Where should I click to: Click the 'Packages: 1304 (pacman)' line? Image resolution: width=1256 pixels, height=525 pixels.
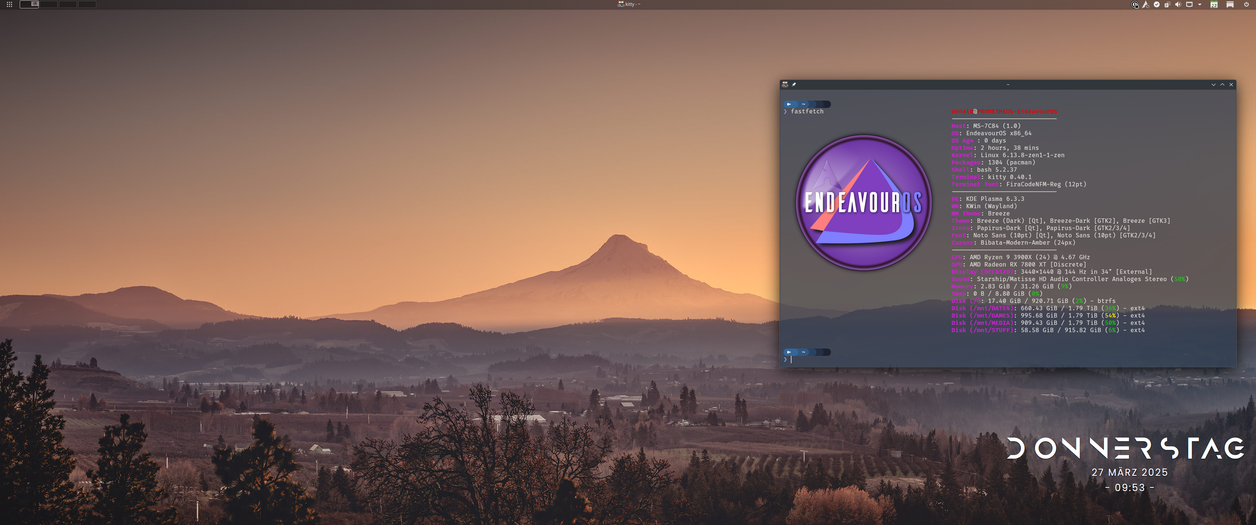(x=993, y=163)
